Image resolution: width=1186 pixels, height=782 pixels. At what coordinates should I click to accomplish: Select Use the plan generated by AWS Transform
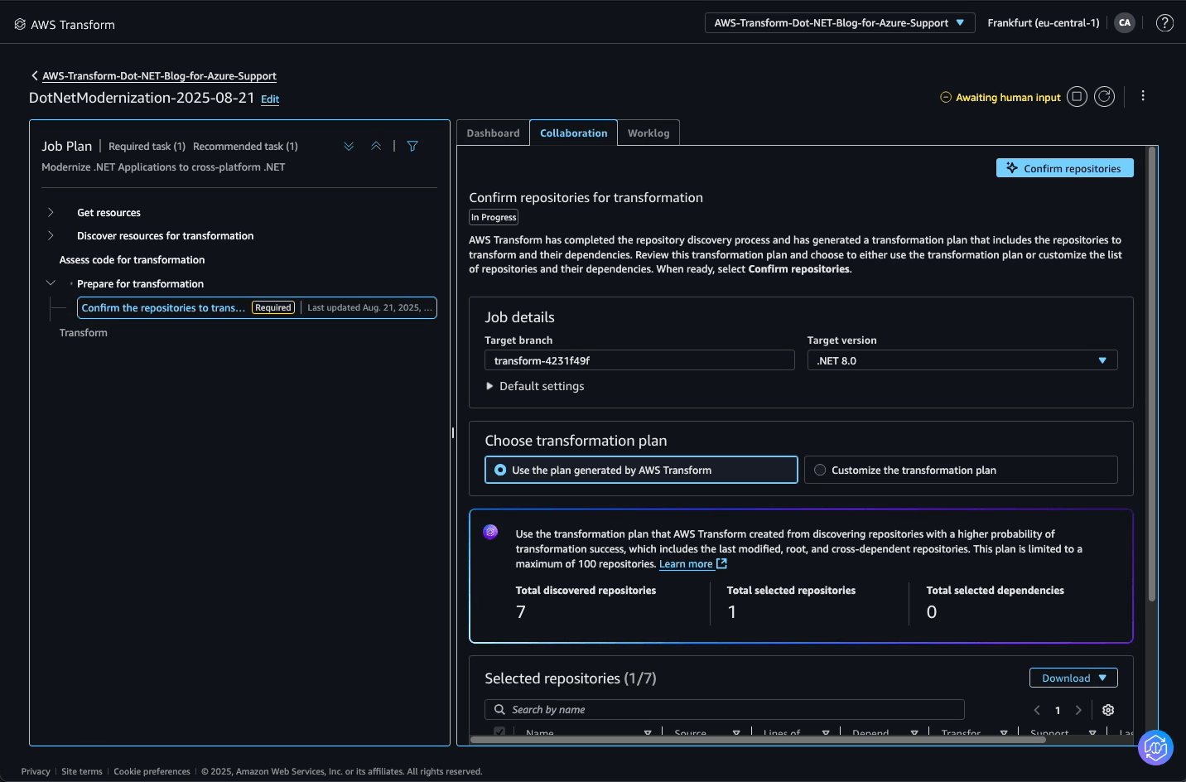click(x=499, y=470)
